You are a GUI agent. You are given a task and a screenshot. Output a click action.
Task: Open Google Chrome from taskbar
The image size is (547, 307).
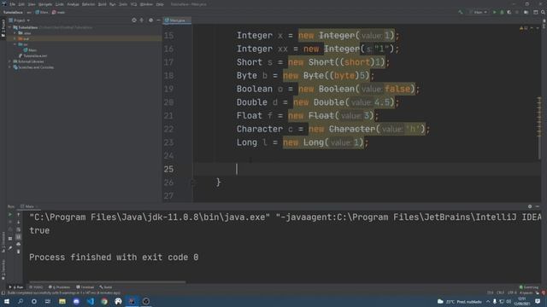(x=104, y=301)
